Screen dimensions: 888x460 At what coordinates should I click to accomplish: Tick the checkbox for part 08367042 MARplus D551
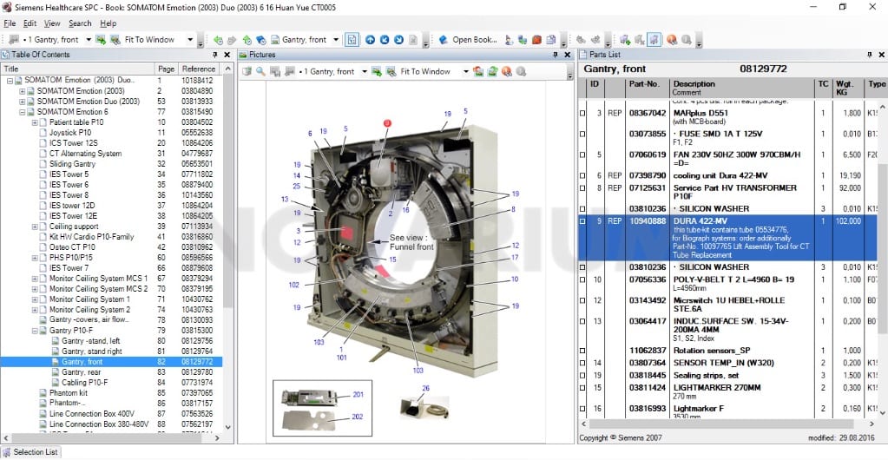pos(582,114)
